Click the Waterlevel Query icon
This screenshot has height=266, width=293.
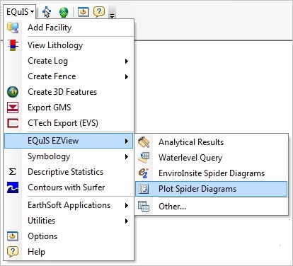pyautogui.click(x=144, y=158)
